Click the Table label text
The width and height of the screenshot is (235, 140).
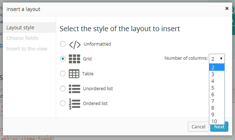click(x=88, y=74)
